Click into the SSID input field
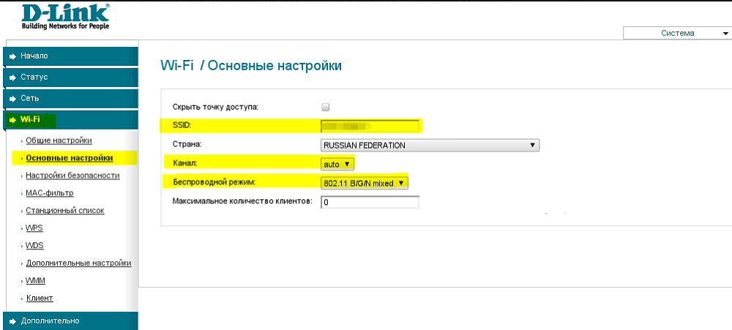 [x=370, y=126]
